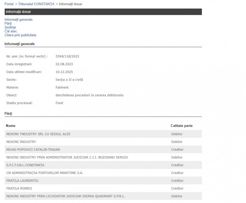Open the Ședințe section link

point(10,27)
